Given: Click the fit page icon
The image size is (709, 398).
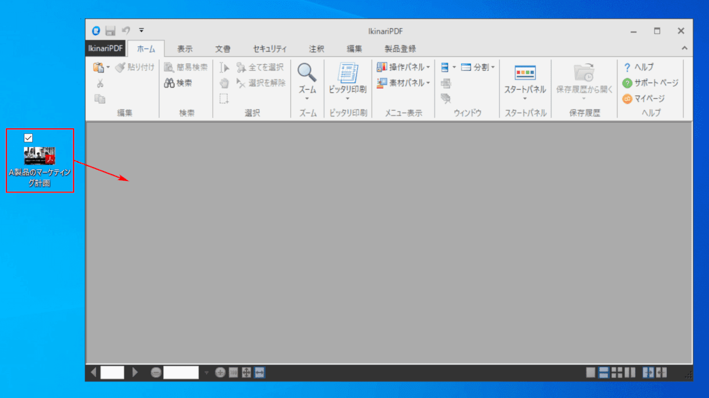Looking at the screenshot, I should point(246,372).
